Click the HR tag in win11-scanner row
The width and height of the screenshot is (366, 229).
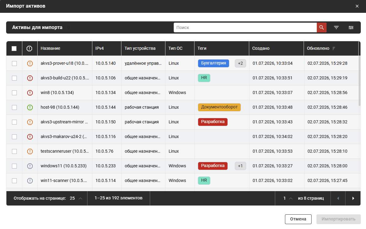pyautogui.click(x=204, y=180)
